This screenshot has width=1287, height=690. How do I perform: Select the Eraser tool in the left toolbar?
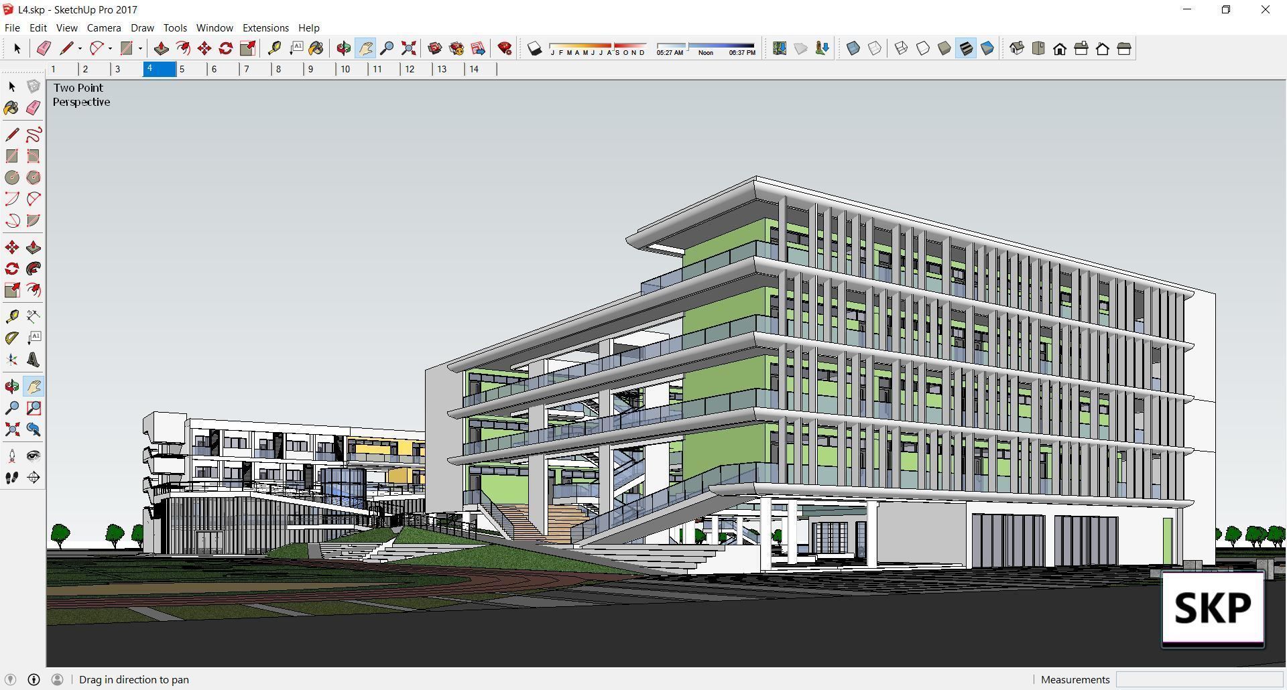tap(34, 108)
